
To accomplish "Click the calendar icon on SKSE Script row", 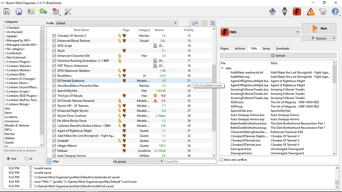I will 155,46.
